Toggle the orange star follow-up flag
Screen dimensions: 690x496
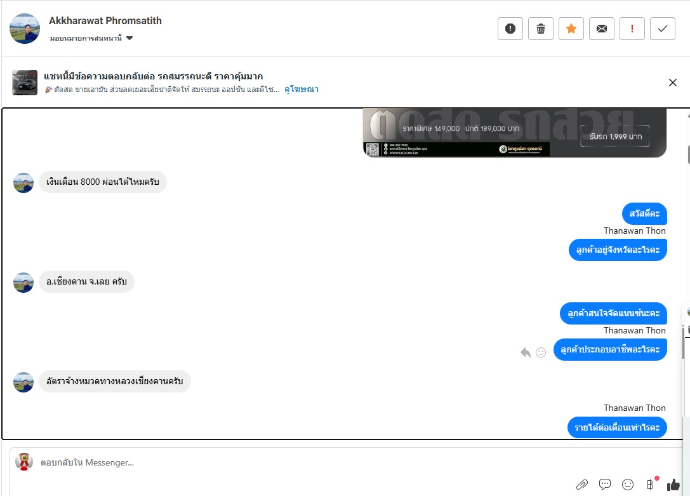(571, 29)
